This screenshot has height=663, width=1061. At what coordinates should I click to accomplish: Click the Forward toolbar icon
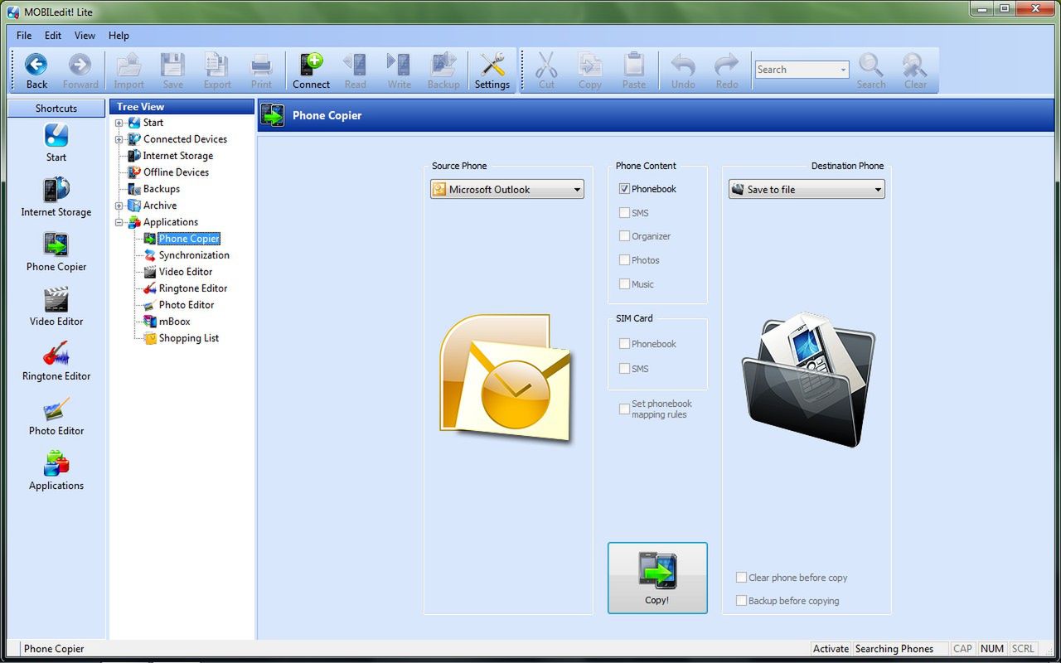pos(80,70)
